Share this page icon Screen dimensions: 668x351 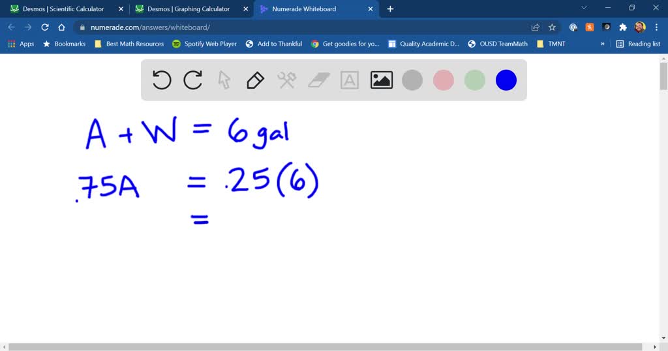536,27
